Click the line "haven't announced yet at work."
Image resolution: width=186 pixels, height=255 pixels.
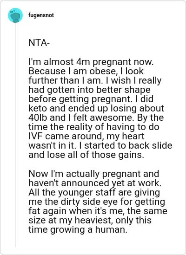tap(95, 183)
